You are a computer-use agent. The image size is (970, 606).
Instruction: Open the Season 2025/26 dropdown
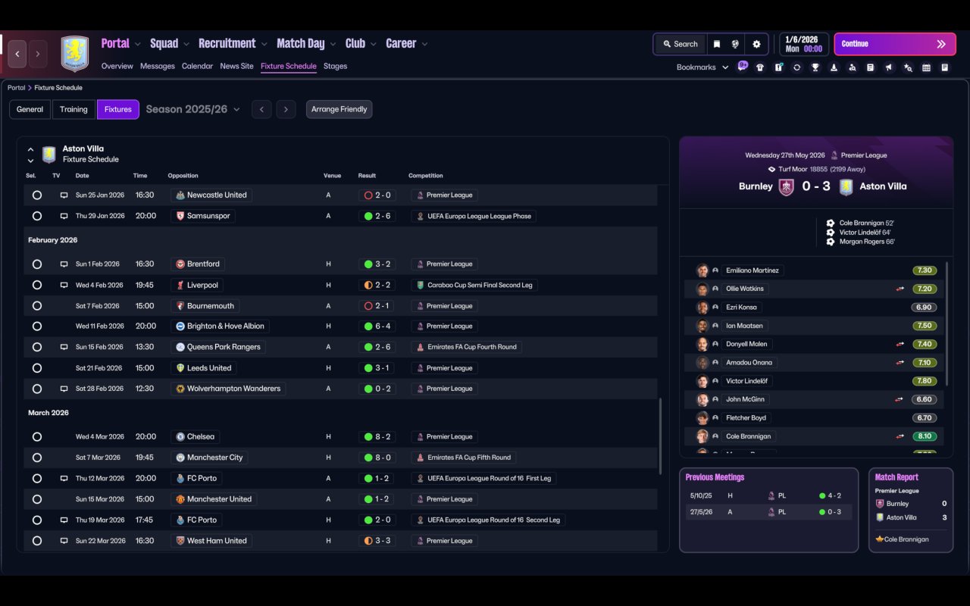193,109
